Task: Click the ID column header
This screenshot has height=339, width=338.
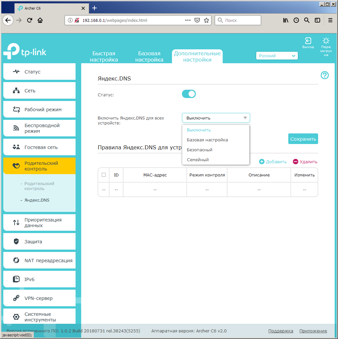Action: point(116,175)
